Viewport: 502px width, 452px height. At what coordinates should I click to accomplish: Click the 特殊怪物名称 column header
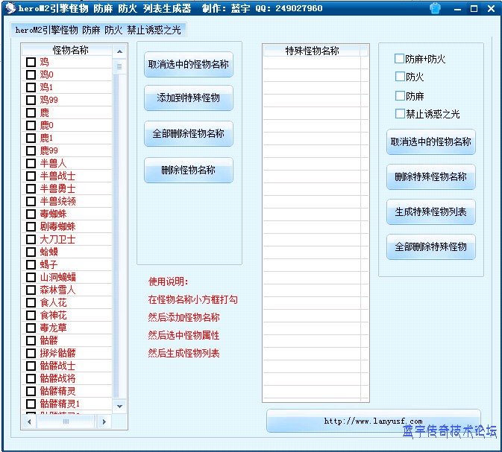pyautogui.click(x=312, y=51)
